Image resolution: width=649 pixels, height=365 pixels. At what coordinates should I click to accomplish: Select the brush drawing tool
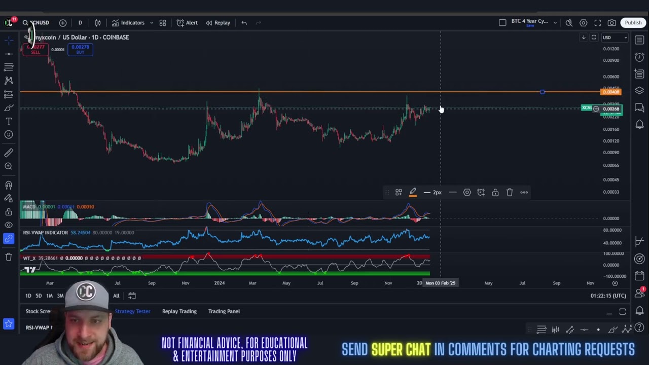click(x=9, y=108)
